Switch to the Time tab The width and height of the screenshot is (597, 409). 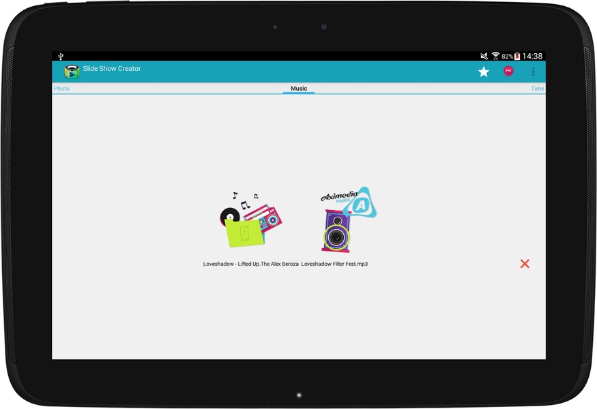pos(537,88)
